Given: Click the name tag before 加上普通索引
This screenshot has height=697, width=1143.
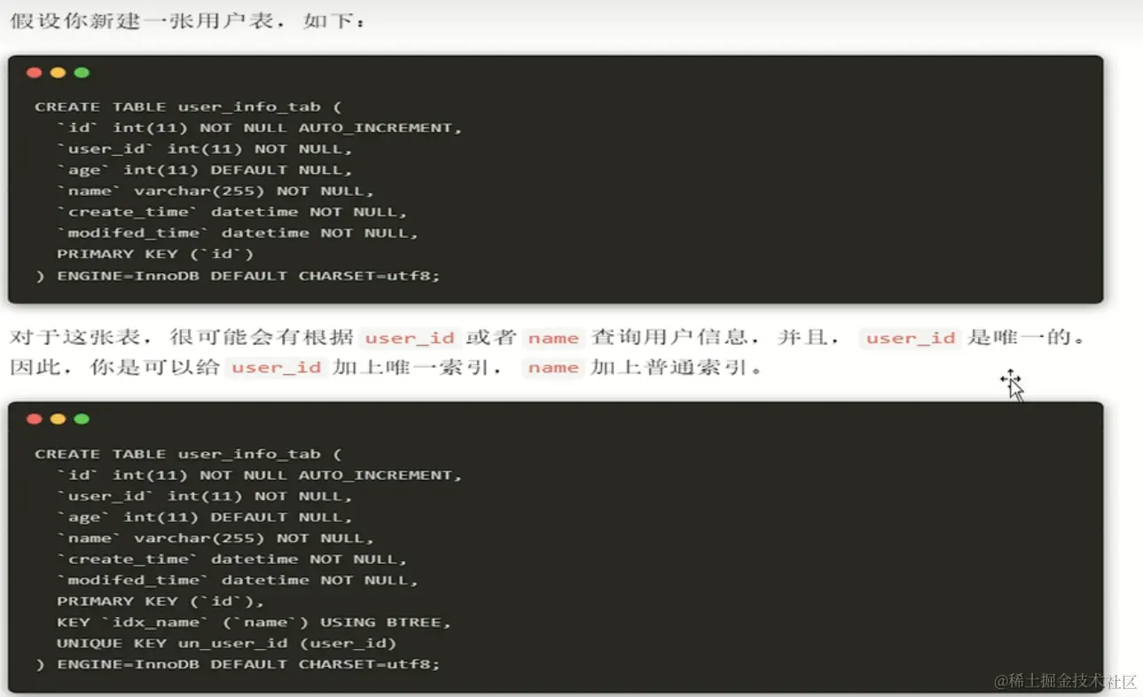Looking at the screenshot, I should tap(553, 367).
